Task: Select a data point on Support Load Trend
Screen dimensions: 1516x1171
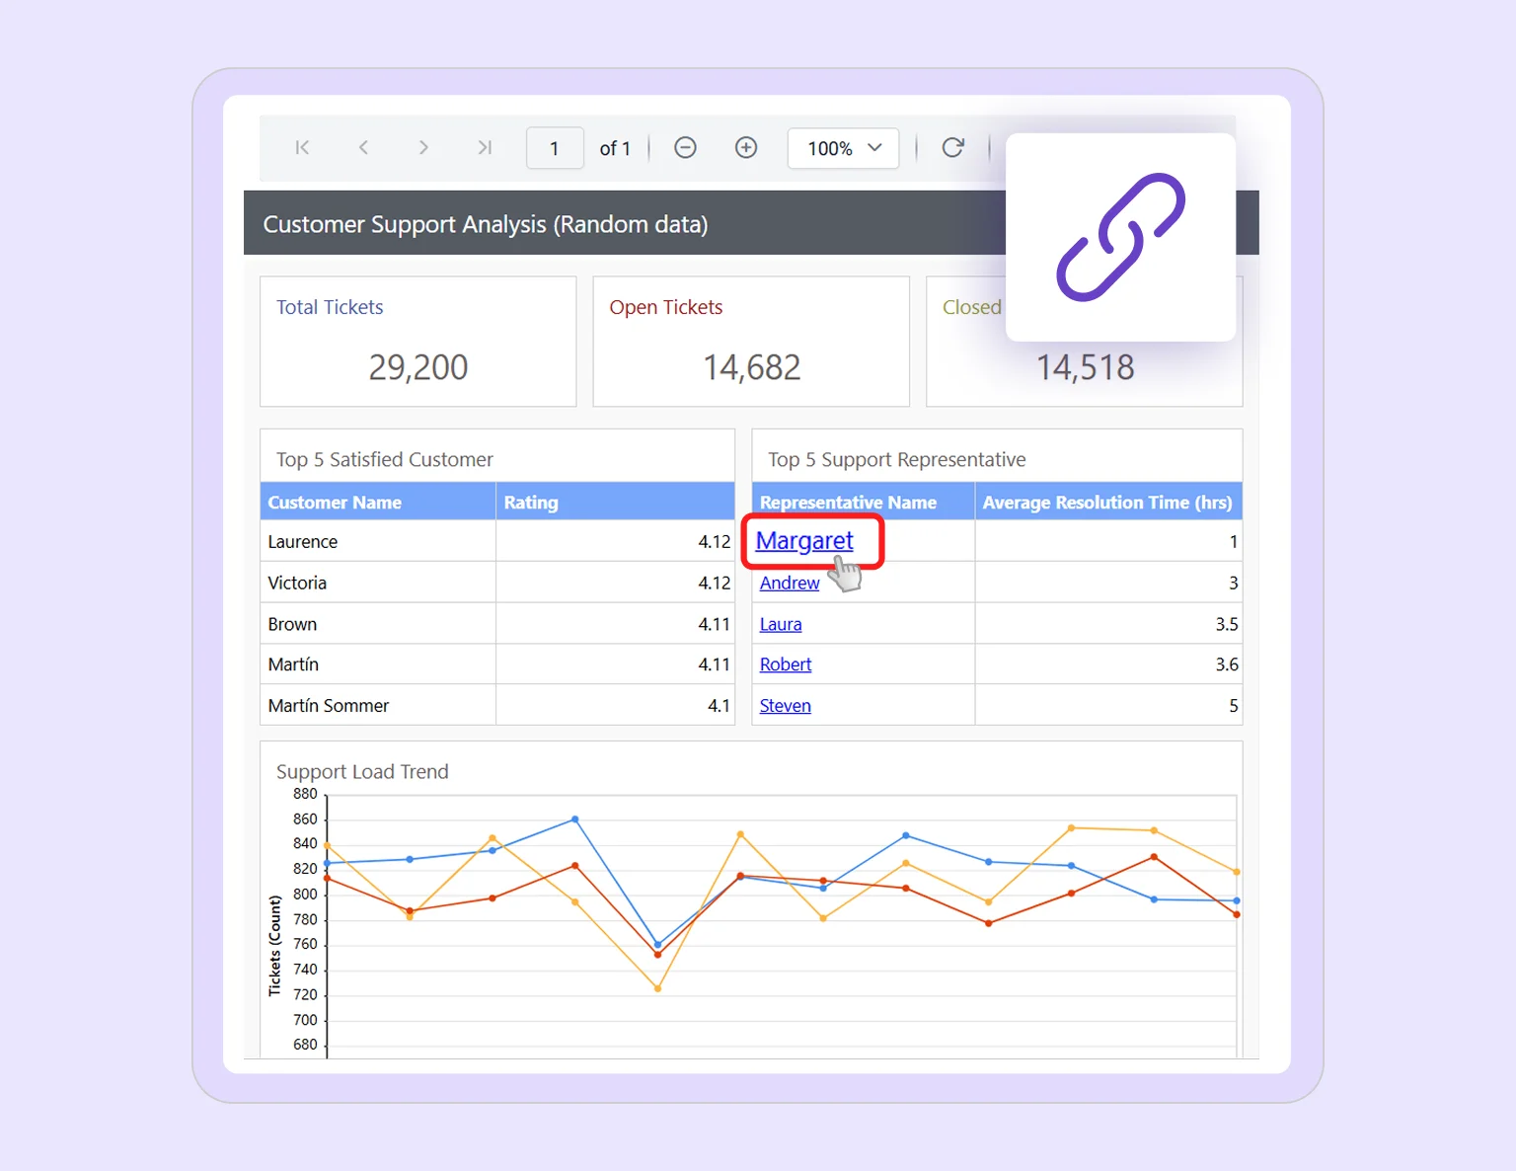Action: pos(573,819)
